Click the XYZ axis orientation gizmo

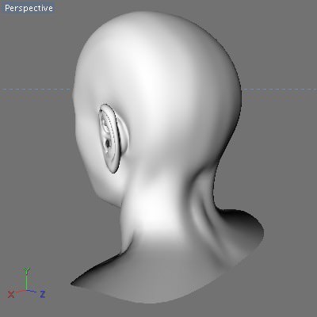click(26, 284)
